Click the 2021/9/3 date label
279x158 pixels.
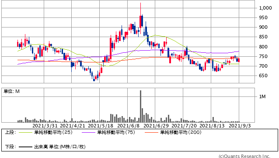tap(240, 126)
